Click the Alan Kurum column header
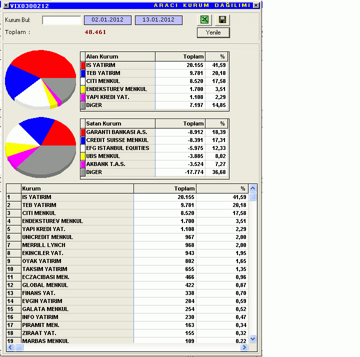Viewport: 360px width, 357px height. click(x=120, y=56)
